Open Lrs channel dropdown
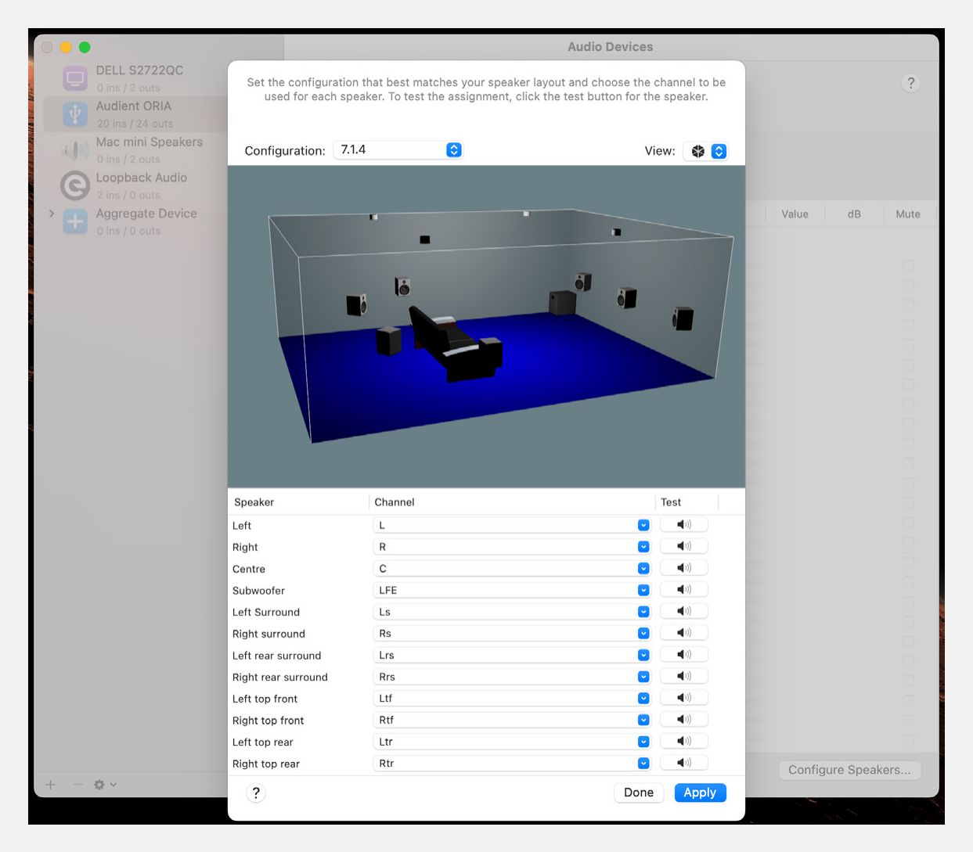Screen dimensions: 973x852 tap(512, 655)
